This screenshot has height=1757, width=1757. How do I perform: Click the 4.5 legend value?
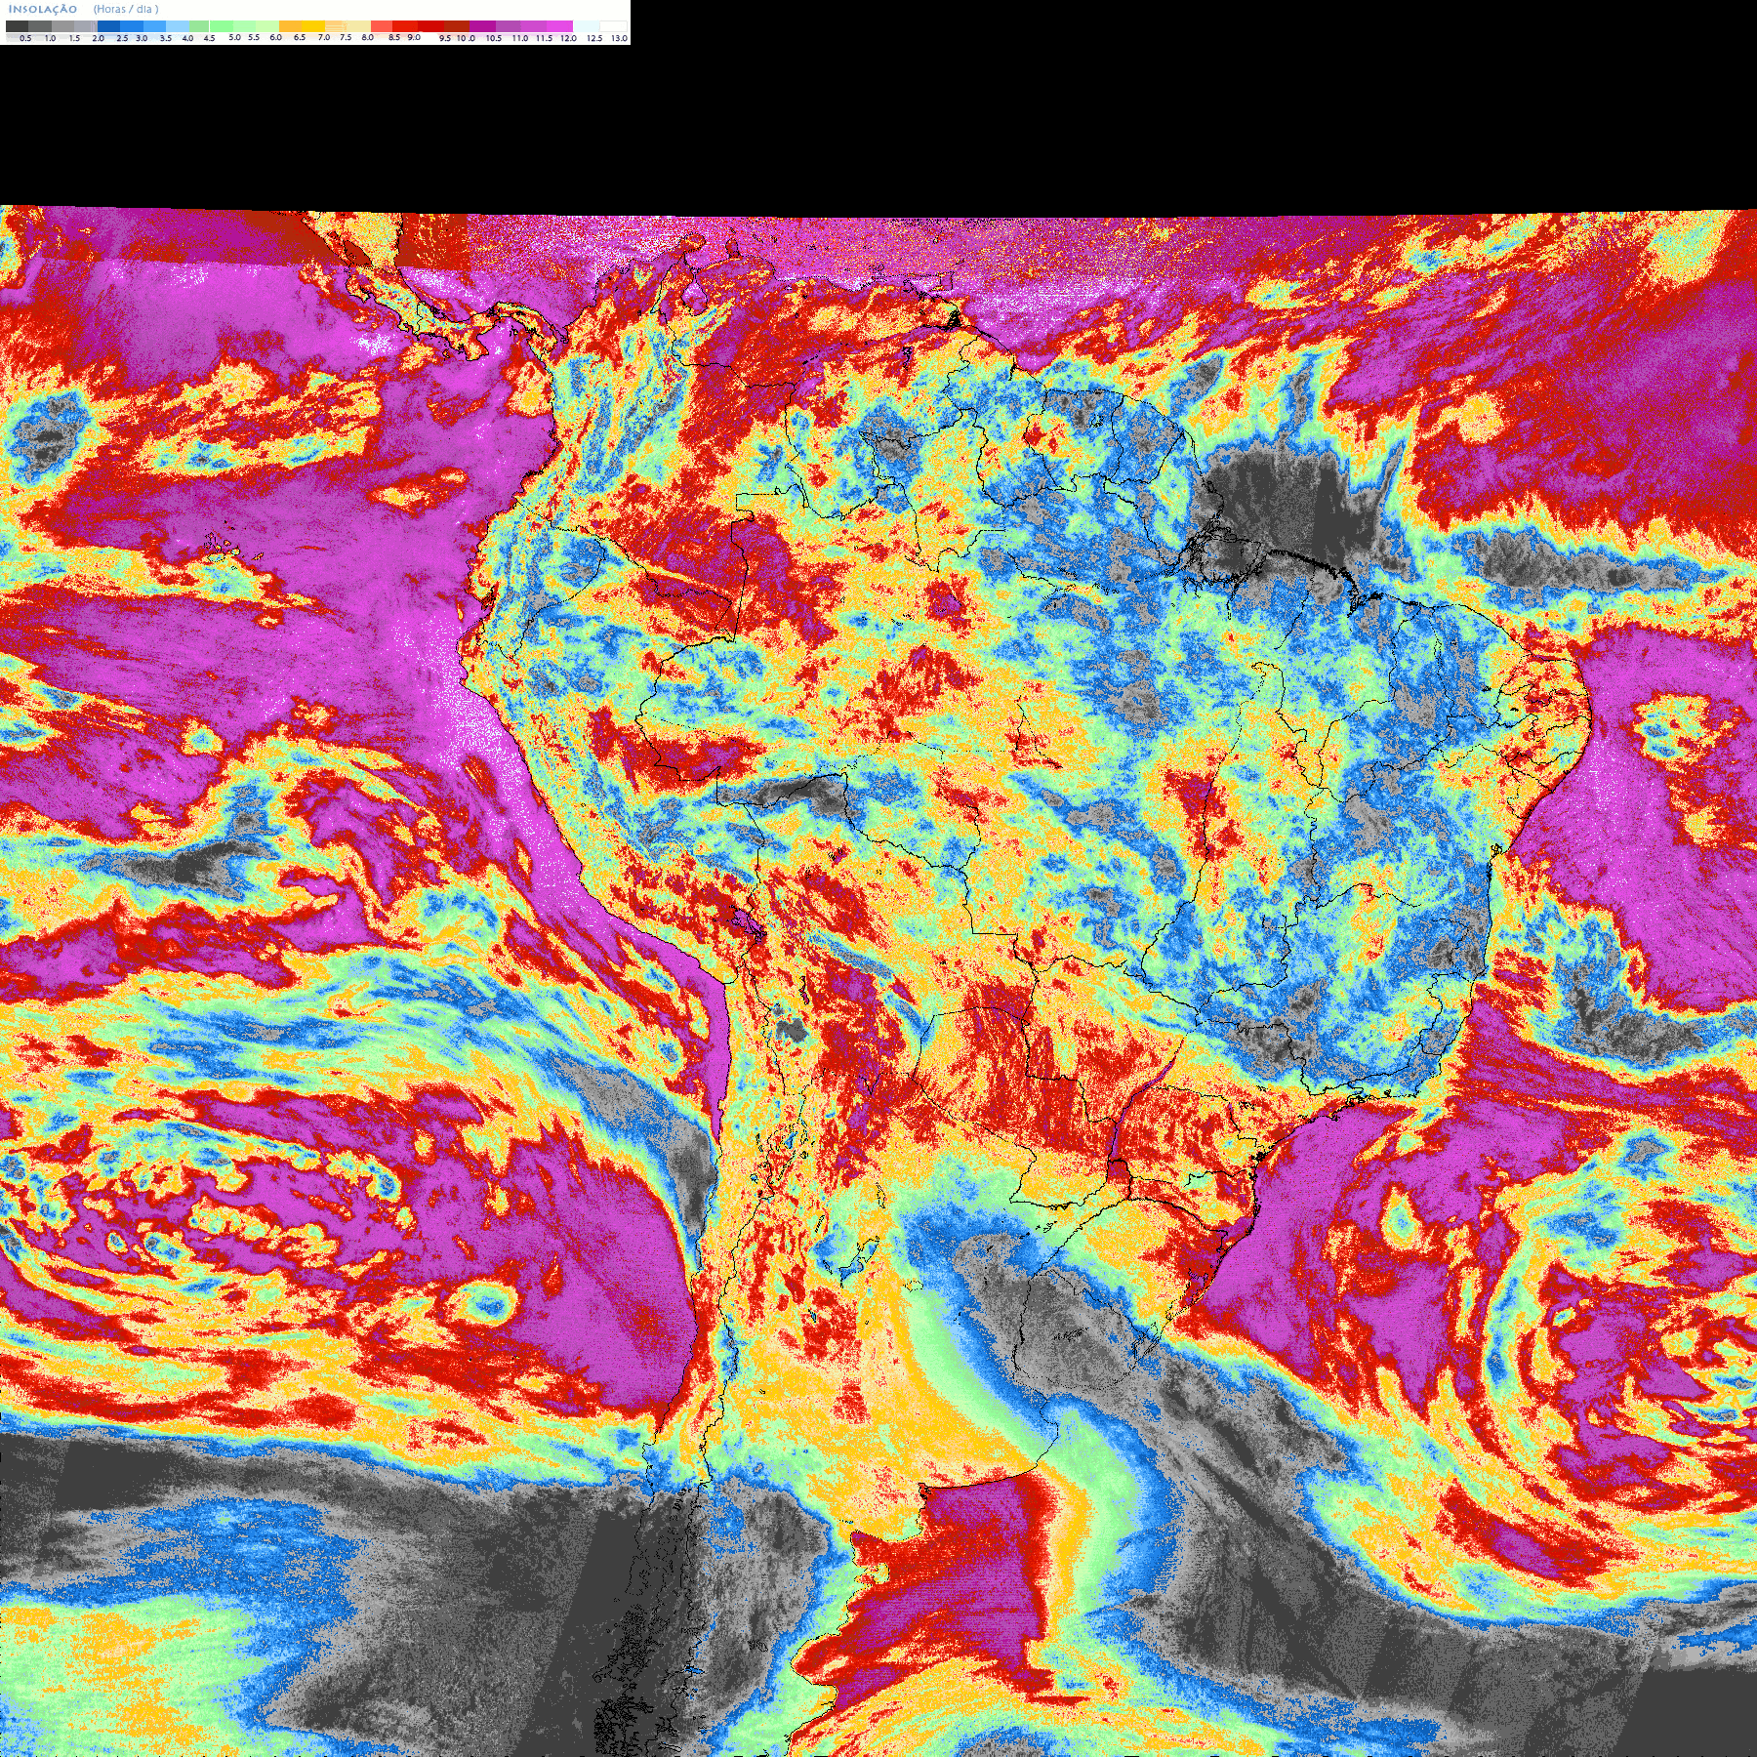pos(209,38)
